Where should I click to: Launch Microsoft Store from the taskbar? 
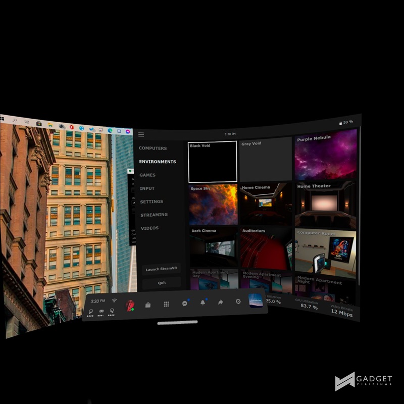(x=39, y=123)
